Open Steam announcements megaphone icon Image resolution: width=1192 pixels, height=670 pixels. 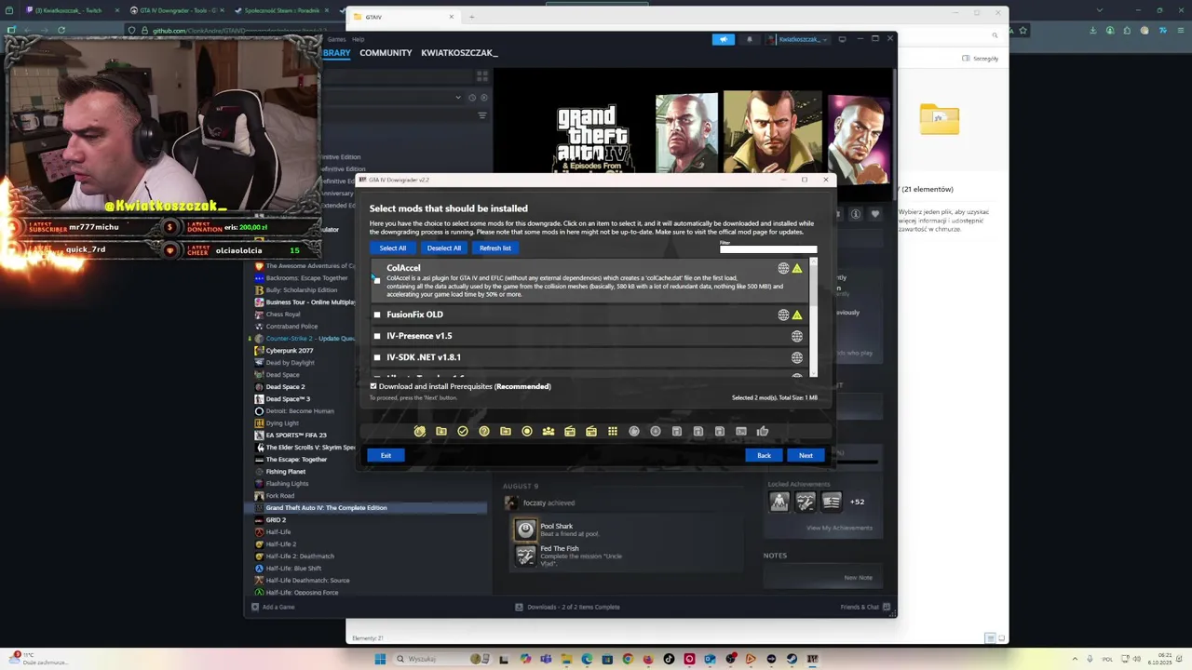pos(724,39)
